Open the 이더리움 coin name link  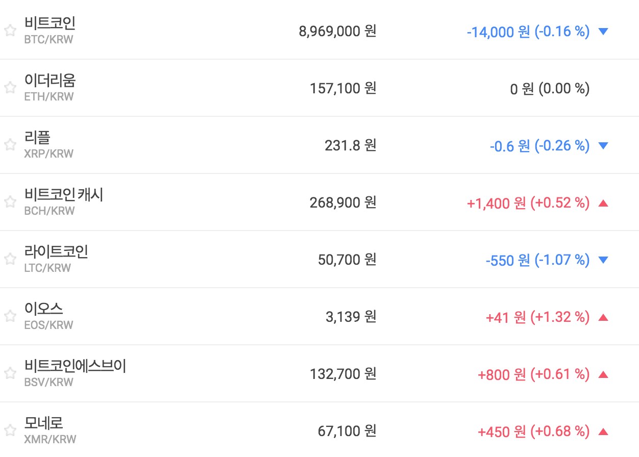pyautogui.click(x=50, y=81)
